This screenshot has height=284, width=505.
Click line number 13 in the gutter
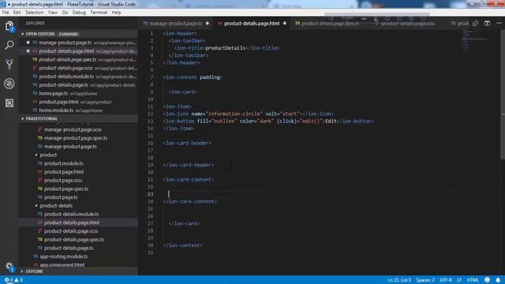pos(151,121)
